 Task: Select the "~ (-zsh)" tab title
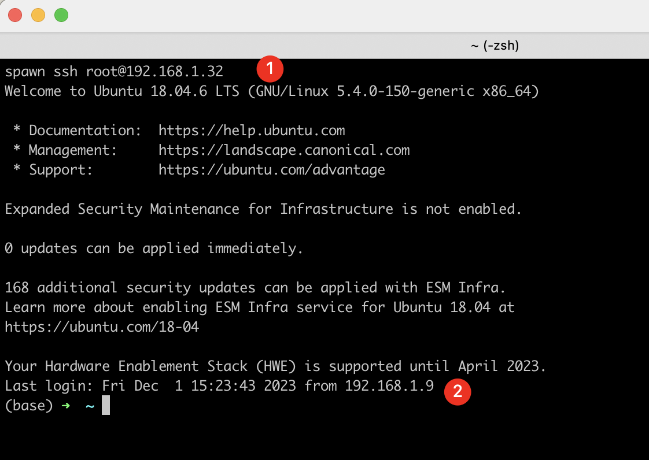[495, 46]
